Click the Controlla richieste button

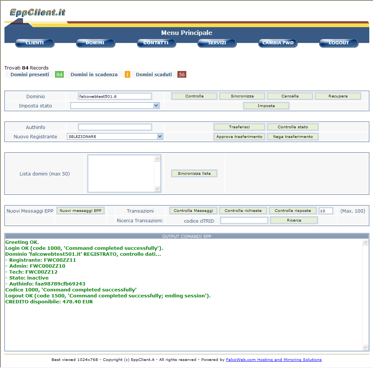coord(243,211)
